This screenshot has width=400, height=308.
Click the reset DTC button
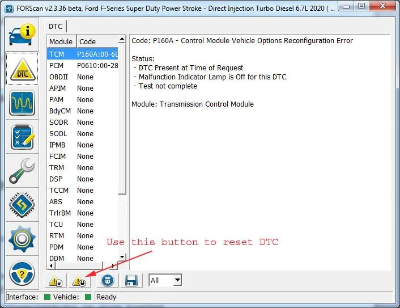click(79, 281)
